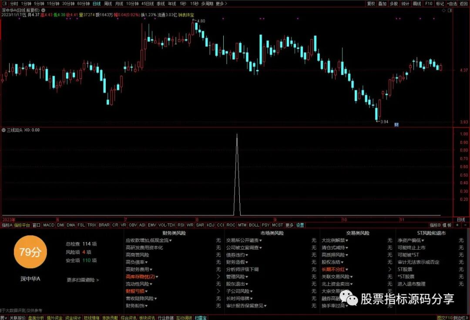Click 模板 template button
The height and width of the screenshot is (320, 470).
point(447,225)
